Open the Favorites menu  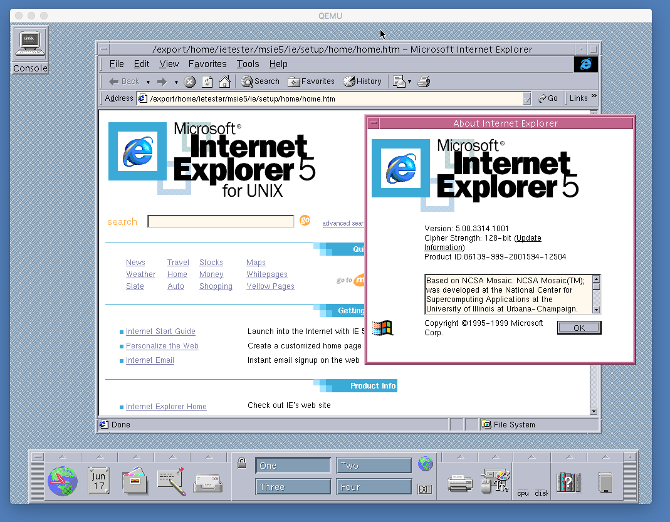(207, 64)
